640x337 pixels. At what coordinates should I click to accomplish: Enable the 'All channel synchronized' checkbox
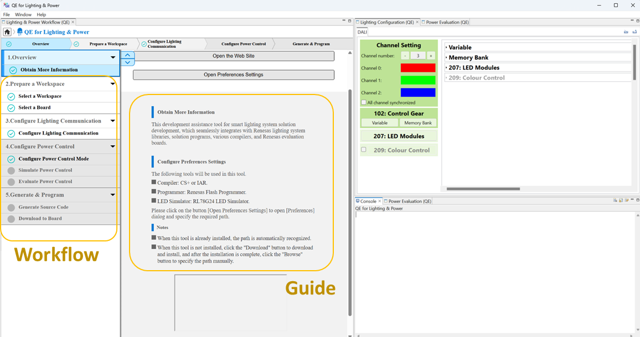pos(364,102)
